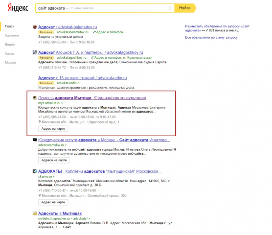Switch to the Карты section
The height and width of the screenshot is (235, 272).
10,53
